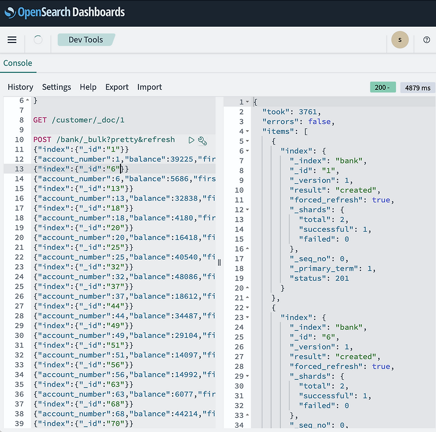Open the Settings panel

pos(56,87)
